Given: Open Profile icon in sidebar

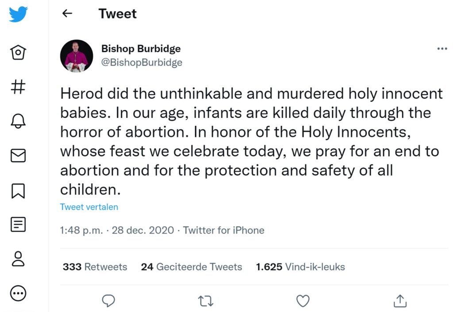Looking at the screenshot, I should [18, 259].
